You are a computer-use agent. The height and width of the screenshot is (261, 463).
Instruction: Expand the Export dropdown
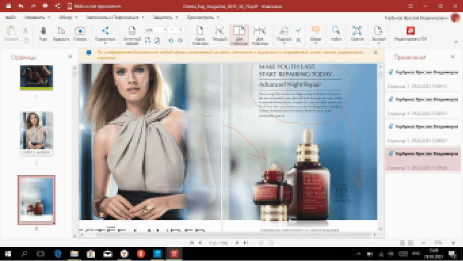(379, 43)
